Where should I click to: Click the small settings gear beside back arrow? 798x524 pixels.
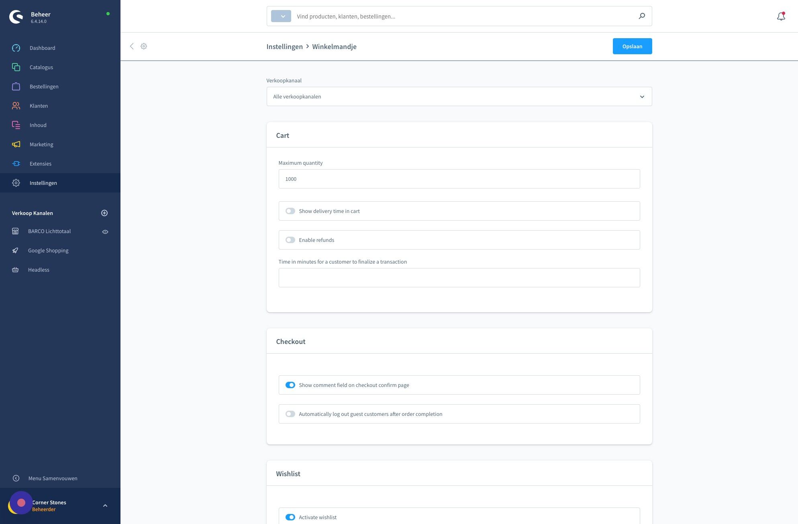[x=144, y=46]
